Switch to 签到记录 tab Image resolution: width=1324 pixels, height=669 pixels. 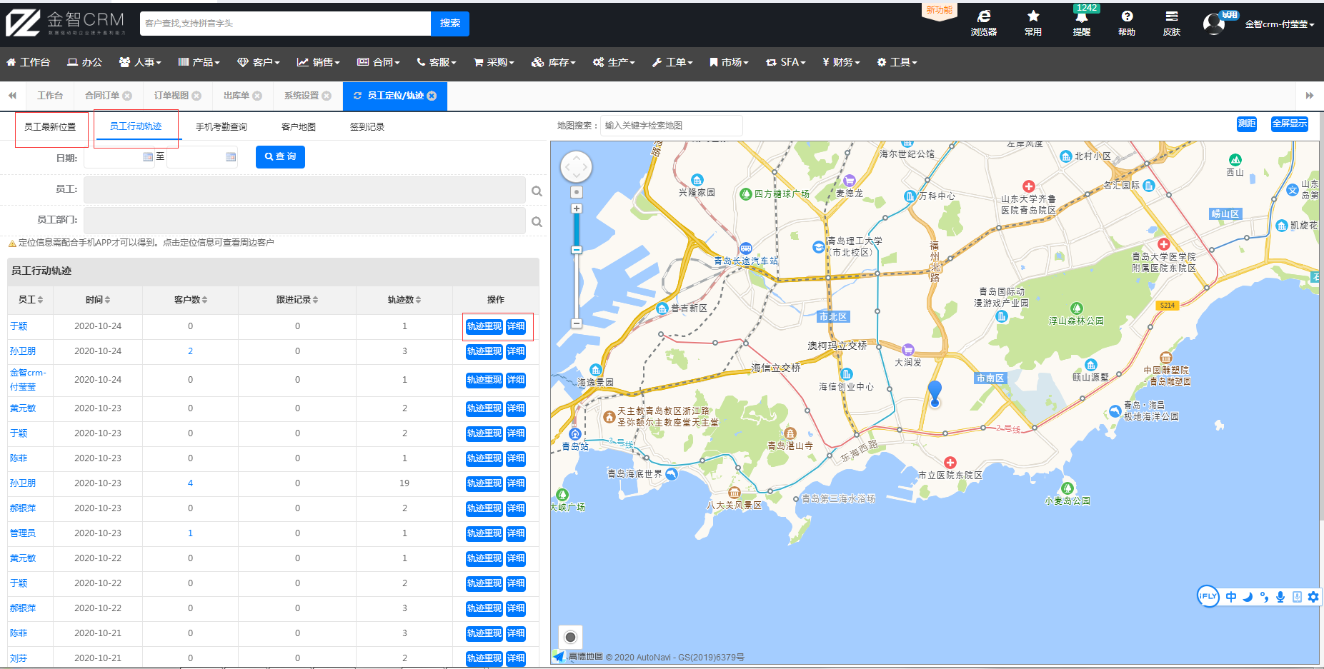(x=367, y=127)
